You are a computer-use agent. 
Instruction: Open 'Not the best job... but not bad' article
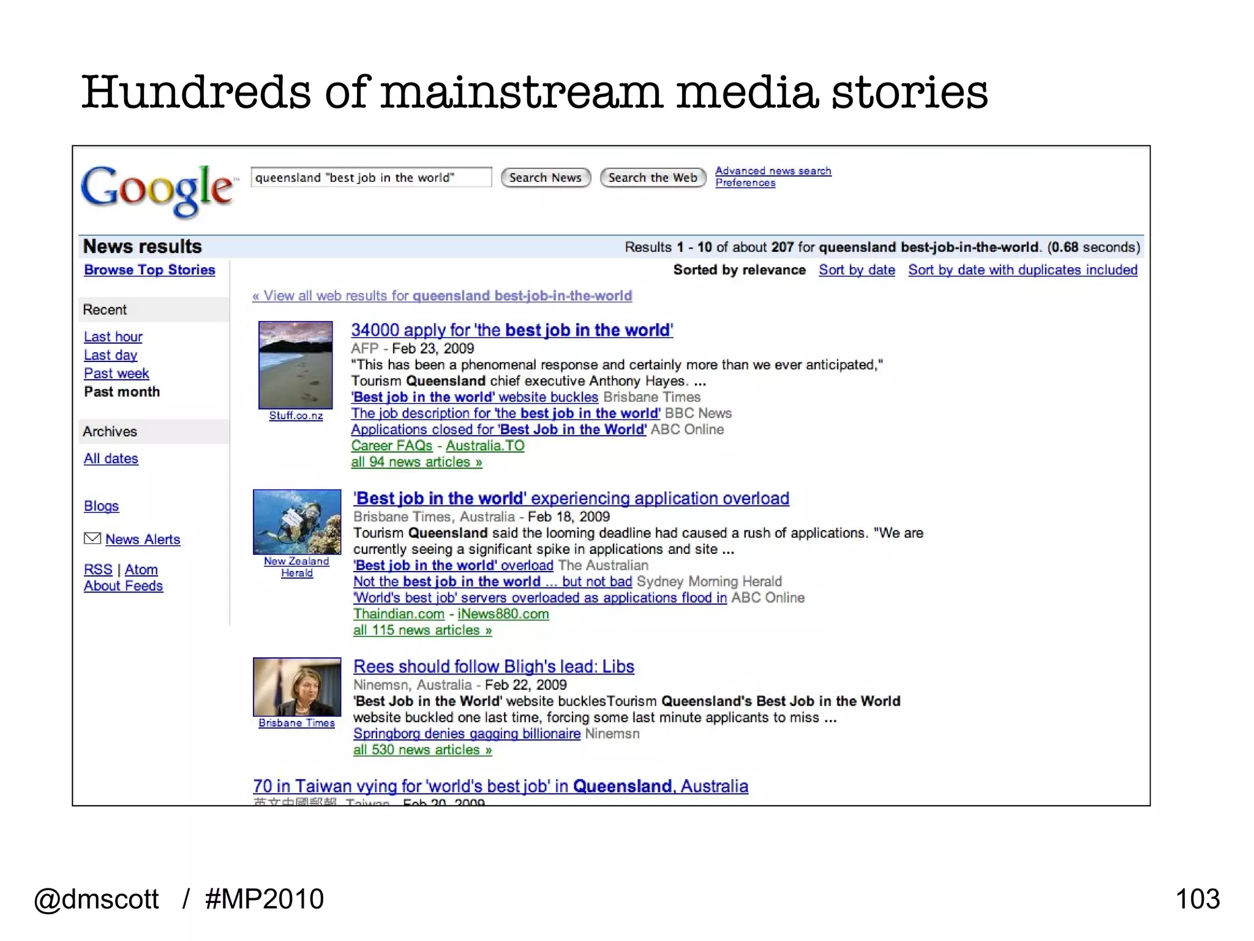click(x=492, y=582)
